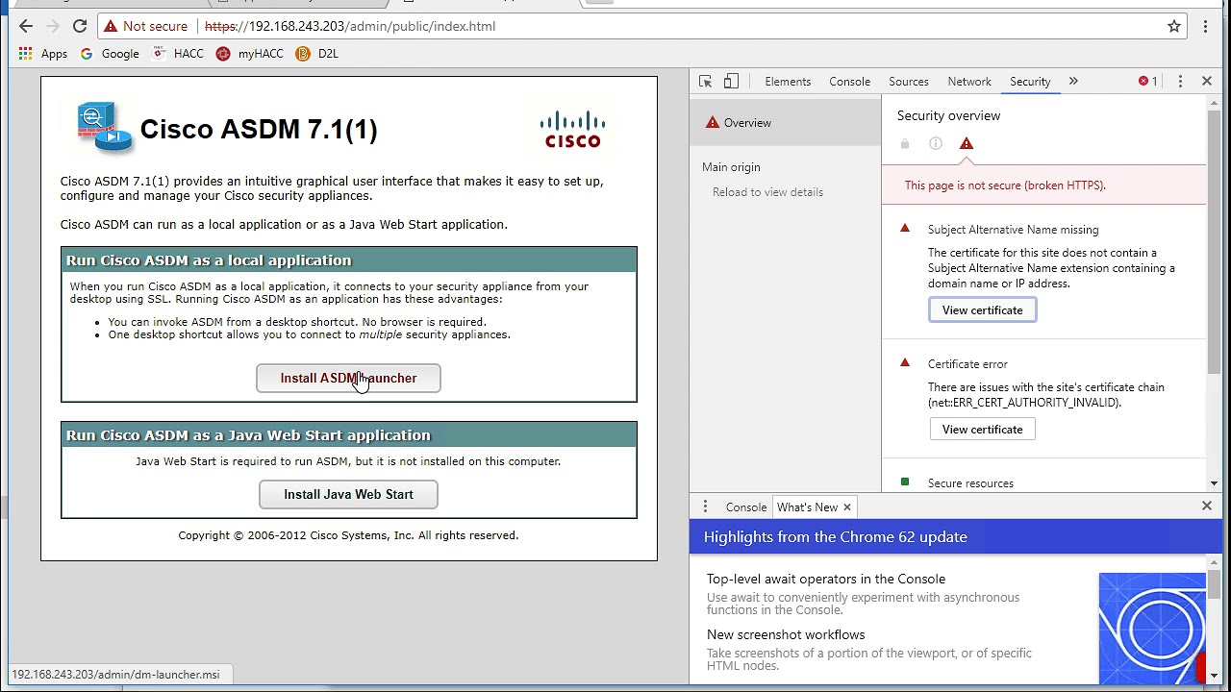Open the HACC bookmark
The height and width of the screenshot is (692, 1231).
(178, 54)
